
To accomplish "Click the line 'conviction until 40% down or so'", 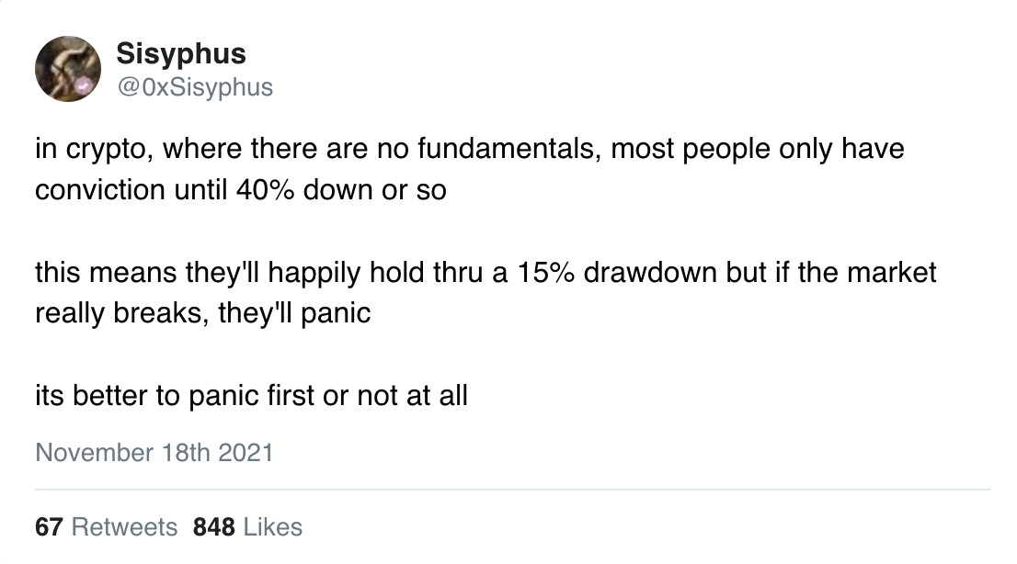I will pos(241,190).
